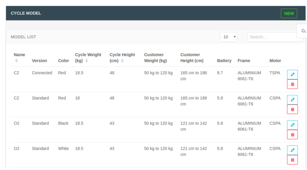Edit the O2 Standard Black model

coord(292,125)
